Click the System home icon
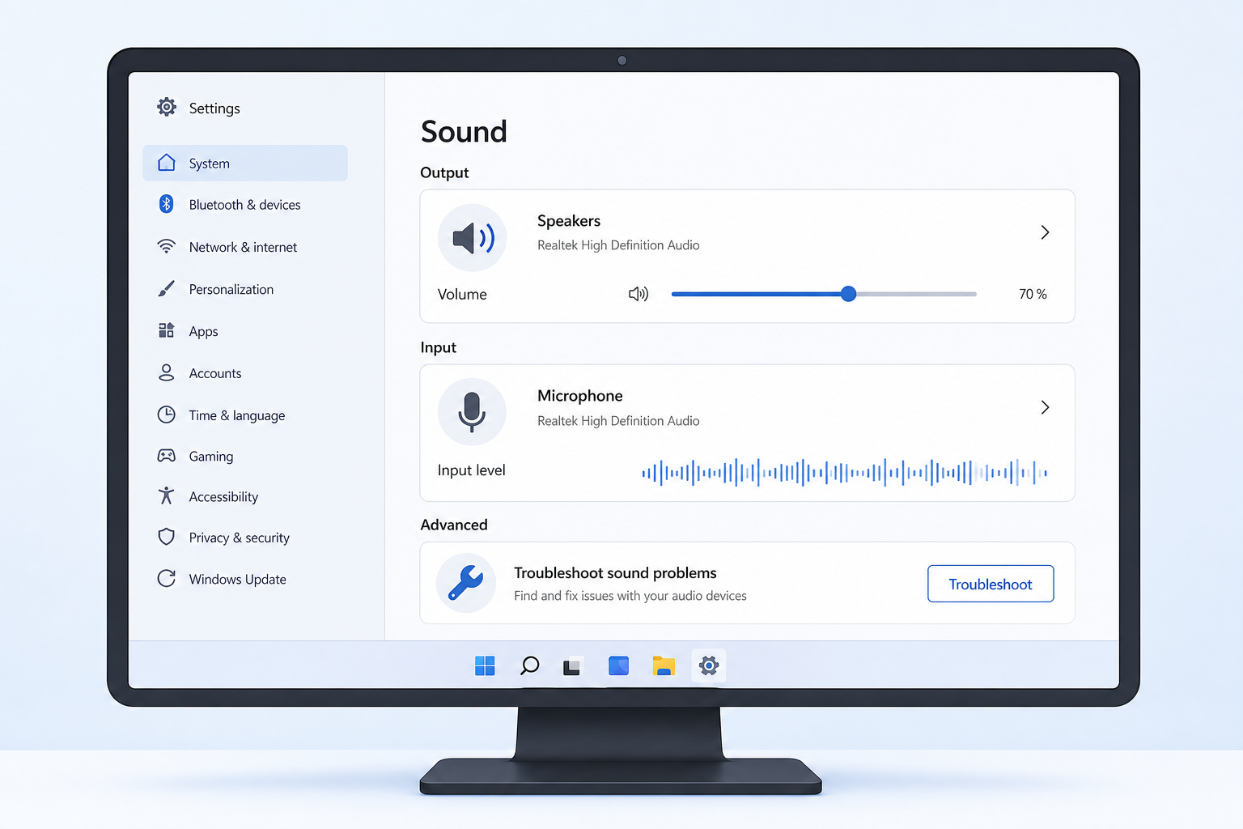This screenshot has height=829, width=1243. pyautogui.click(x=167, y=163)
